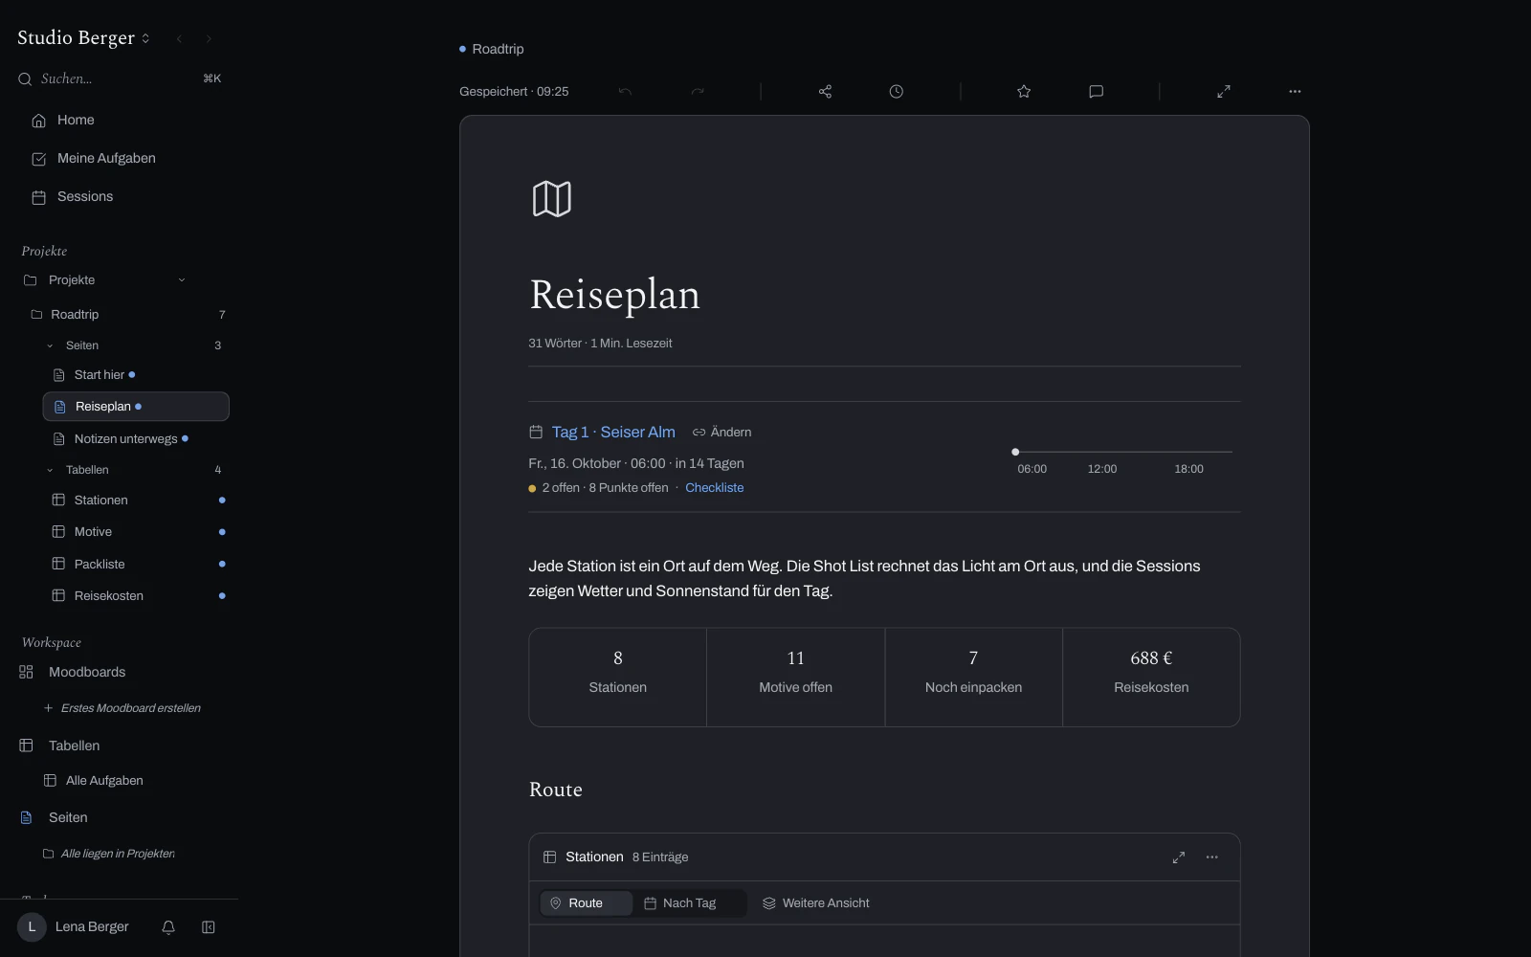The image size is (1531, 957).
Task: Open the Studio Berger workspace switcher
Action: (x=84, y=38)
